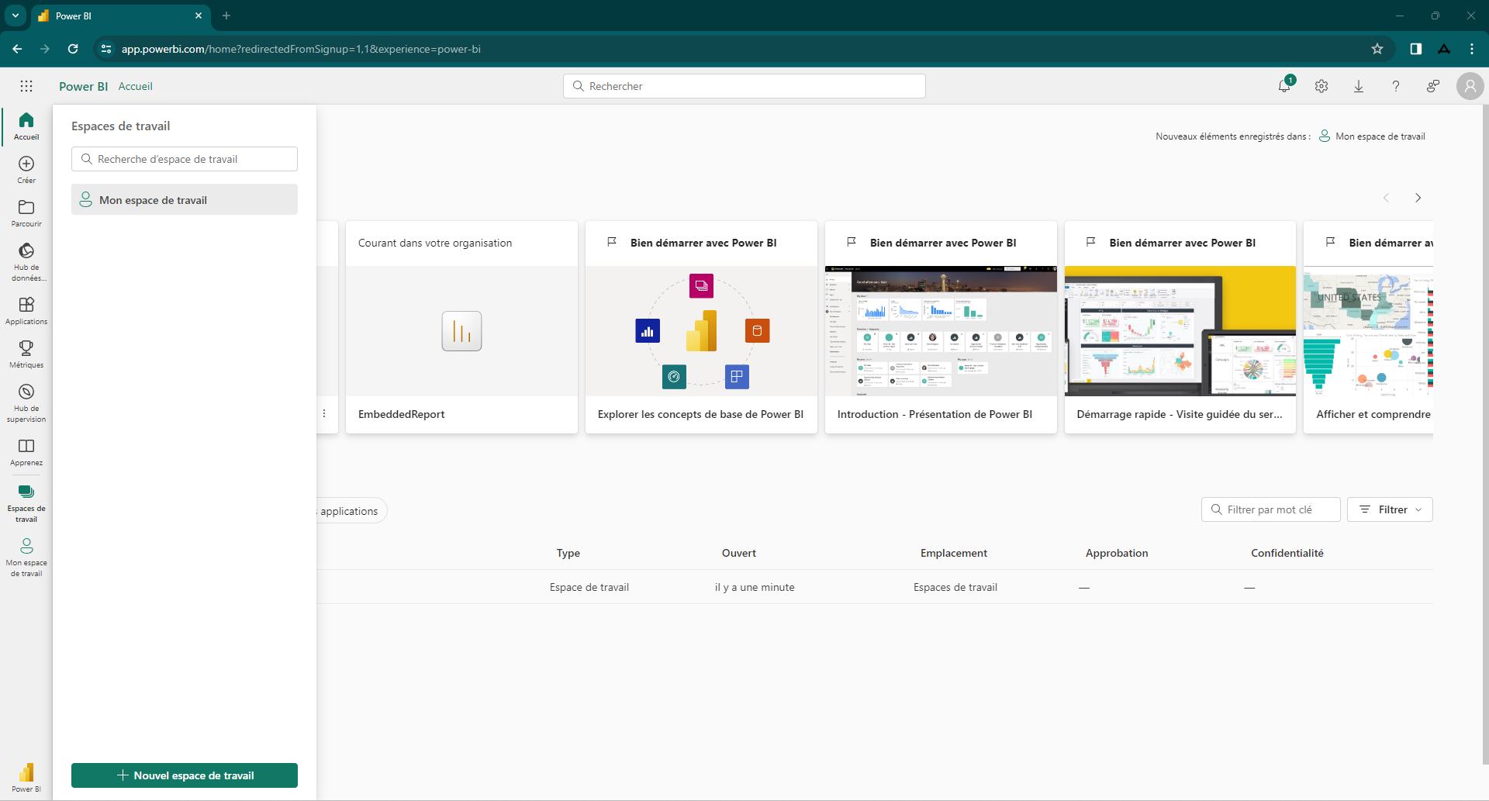Screen dimensions: 1489x801
Task: Sort by Approbation column header
Action: (1117, 553)
